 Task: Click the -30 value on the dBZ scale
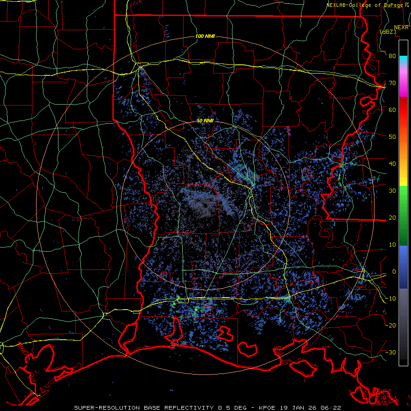coord(390,352)
